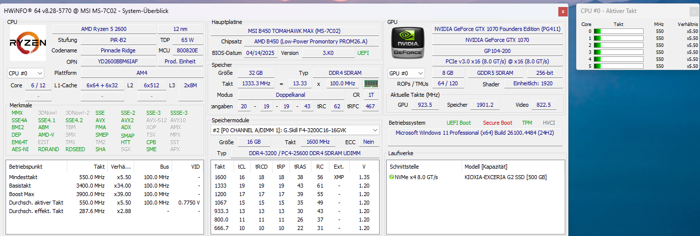The height and width of the screenshot is (236, 700).
Task: Click the Doppelkanal mode field
Action: pyautogui.click(x=291, y=95)
